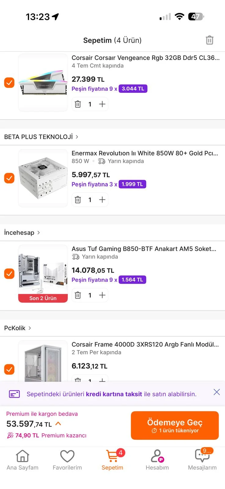Increase Asus Tuf Gaming motherboard quantity
This screenshot has width=225, height=489.
point(102,295)
